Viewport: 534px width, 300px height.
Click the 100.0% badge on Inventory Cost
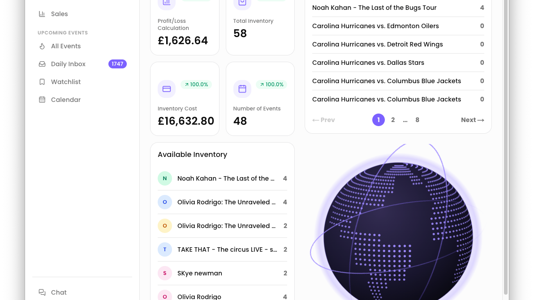point(196,85)
